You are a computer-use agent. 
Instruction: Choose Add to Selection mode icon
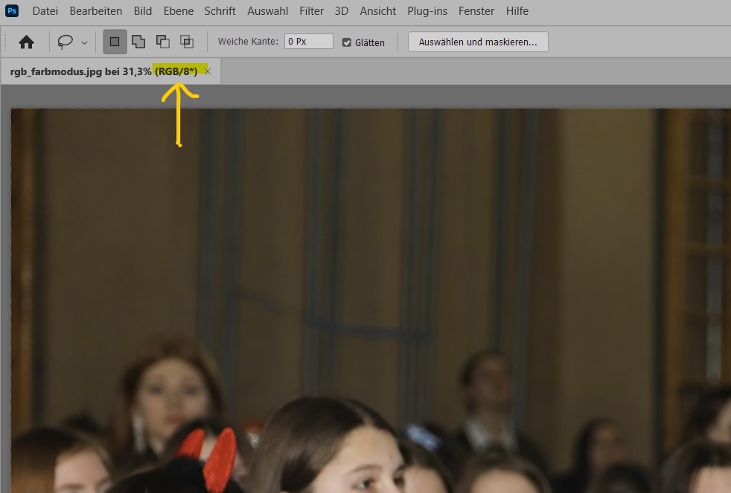click(138, 42)
